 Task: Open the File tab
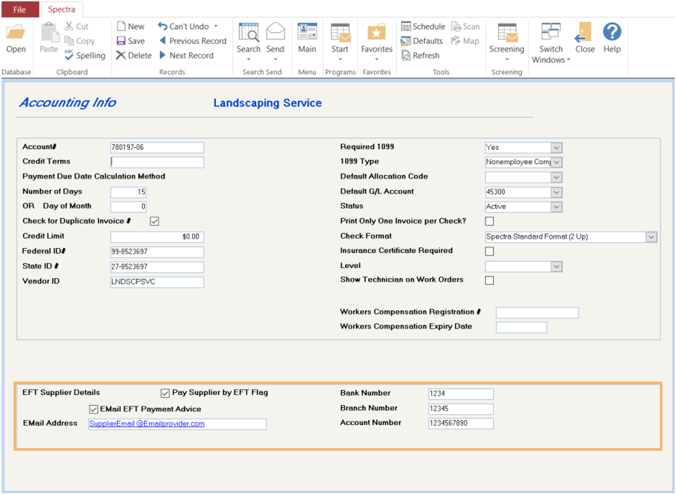[20, 9]
